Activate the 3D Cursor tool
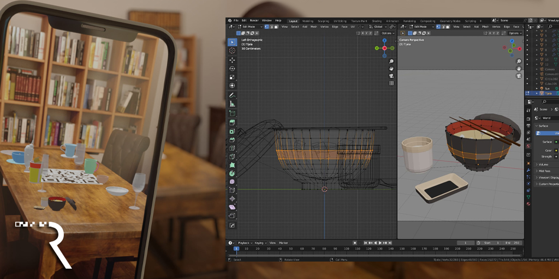 232,51
